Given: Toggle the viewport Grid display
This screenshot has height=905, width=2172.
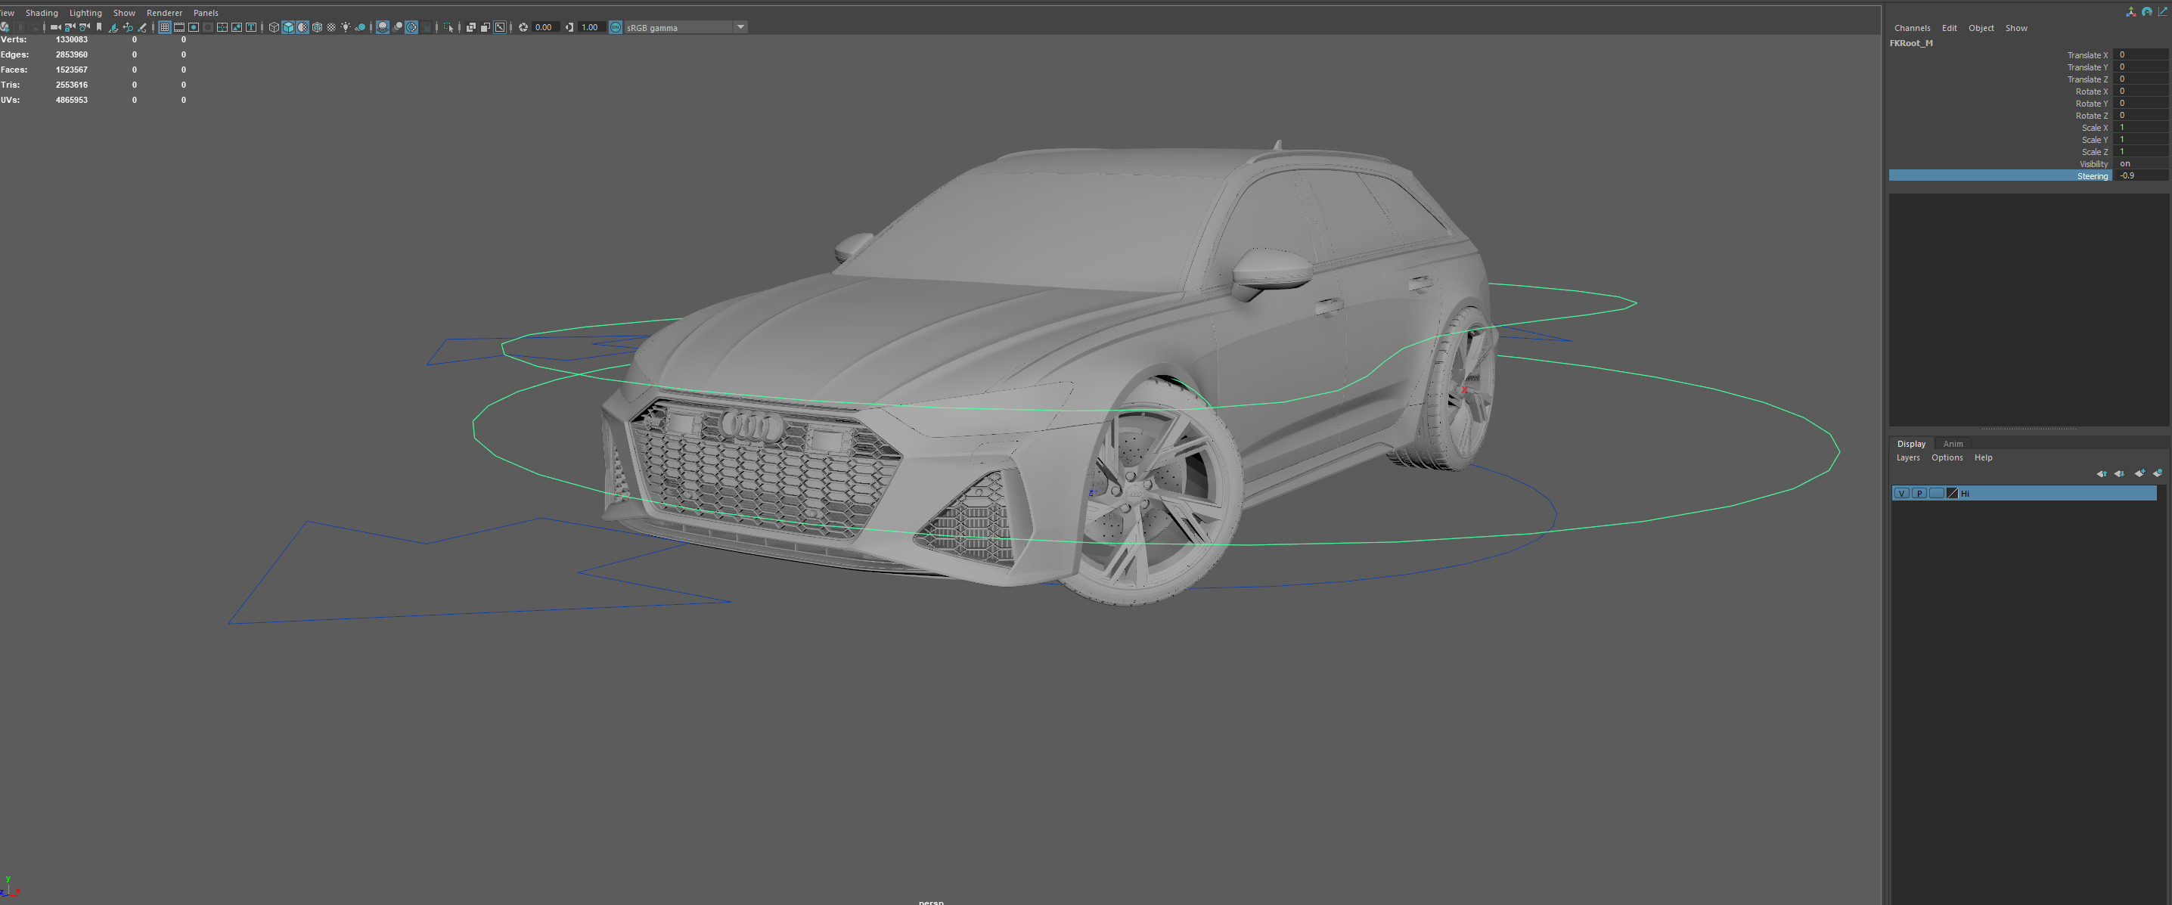Looking at the screenshot, I should [164, 28].
